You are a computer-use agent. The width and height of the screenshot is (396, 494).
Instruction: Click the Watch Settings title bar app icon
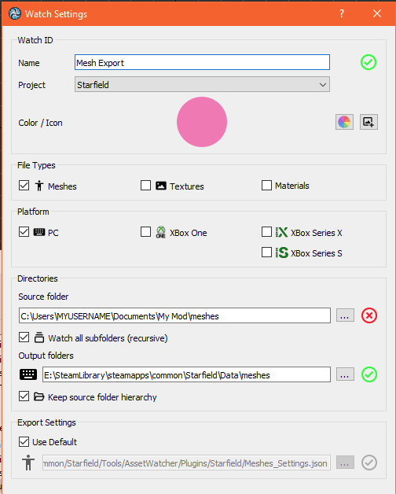click(x=14, y=13)
